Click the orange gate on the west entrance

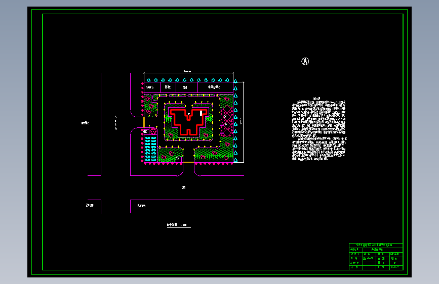(144, 122)
